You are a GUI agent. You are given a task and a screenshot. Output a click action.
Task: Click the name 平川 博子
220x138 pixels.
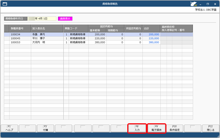pos(38,38)
